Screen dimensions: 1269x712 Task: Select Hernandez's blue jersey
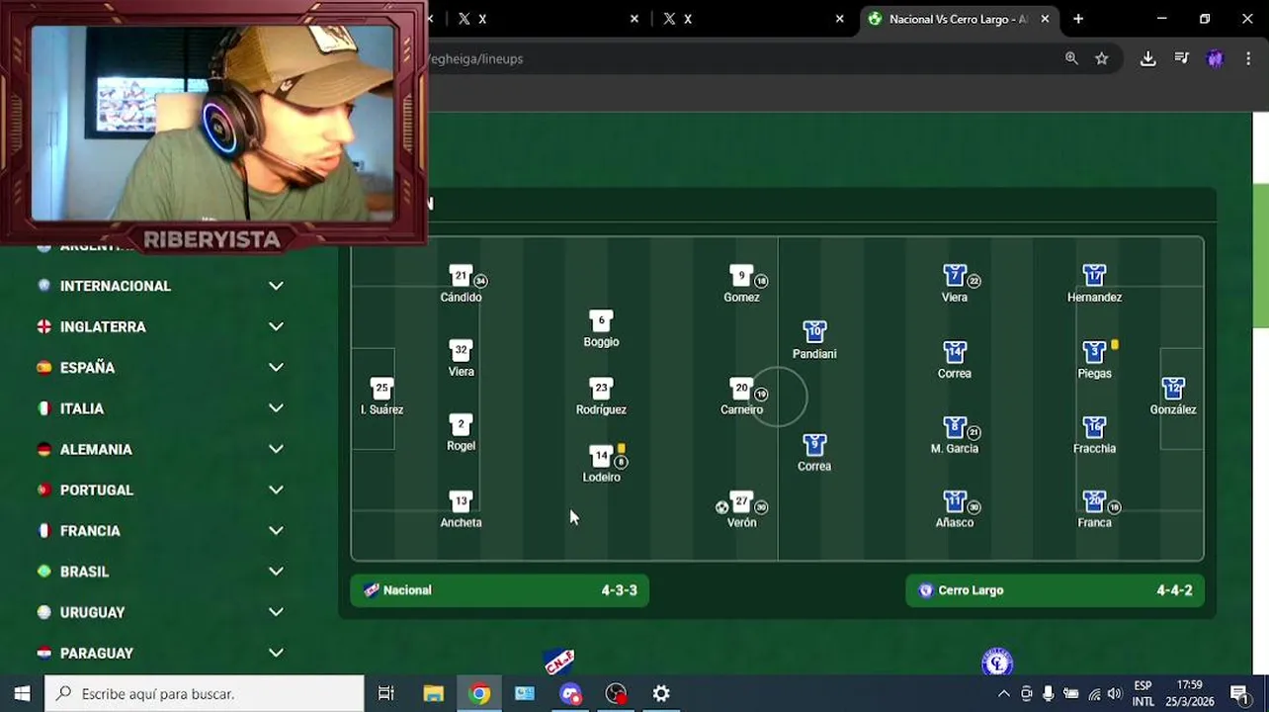click(1093, 276)
